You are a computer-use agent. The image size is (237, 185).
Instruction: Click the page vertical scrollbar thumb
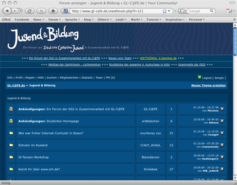point(235,41)
